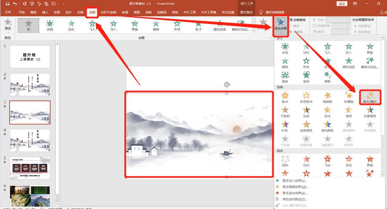Apply 透明 emphasis effect

tap(349, 112)
